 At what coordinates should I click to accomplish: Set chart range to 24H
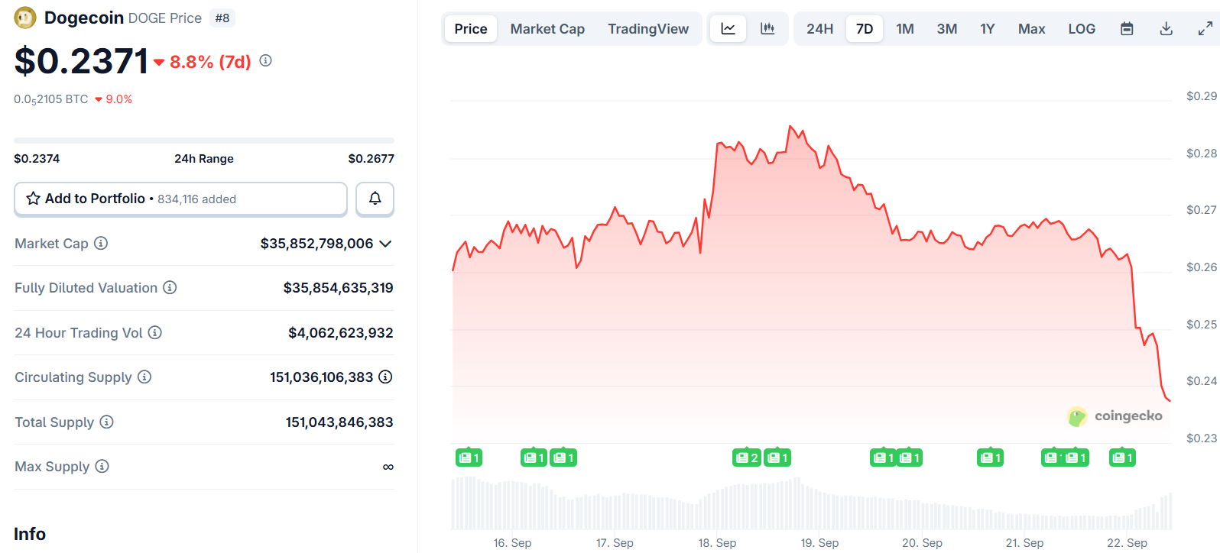pos(819,29)
